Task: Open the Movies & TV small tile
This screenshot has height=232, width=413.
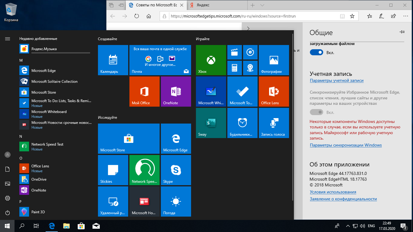Action: pos(235,52)
